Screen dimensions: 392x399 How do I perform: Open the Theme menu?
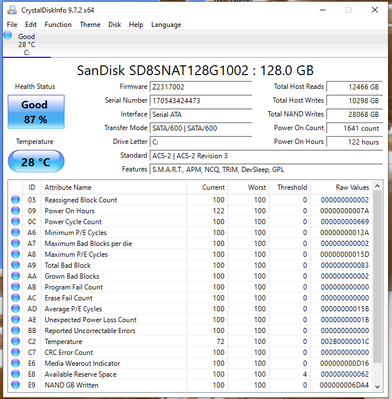point(90,25)
